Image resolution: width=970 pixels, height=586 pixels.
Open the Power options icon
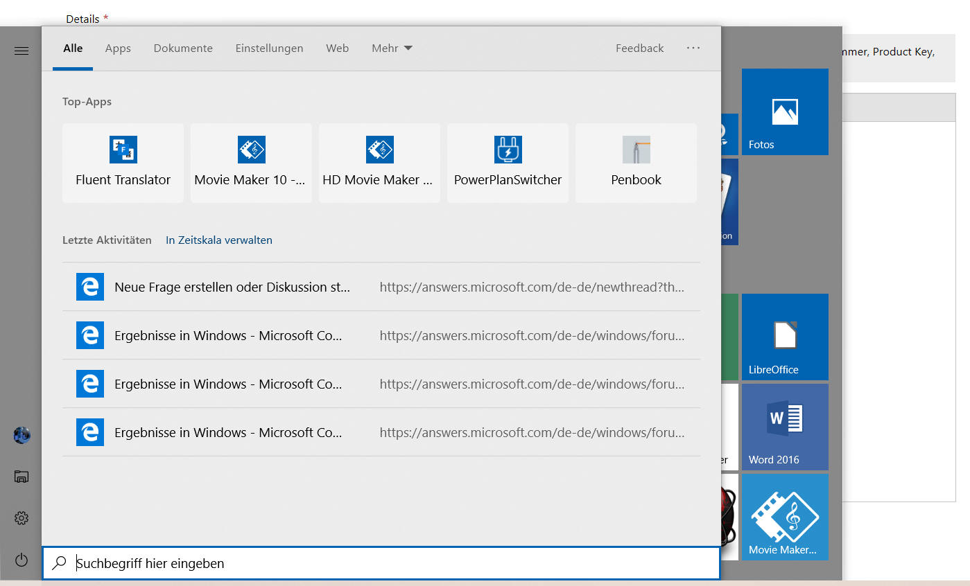pos(21,560)
